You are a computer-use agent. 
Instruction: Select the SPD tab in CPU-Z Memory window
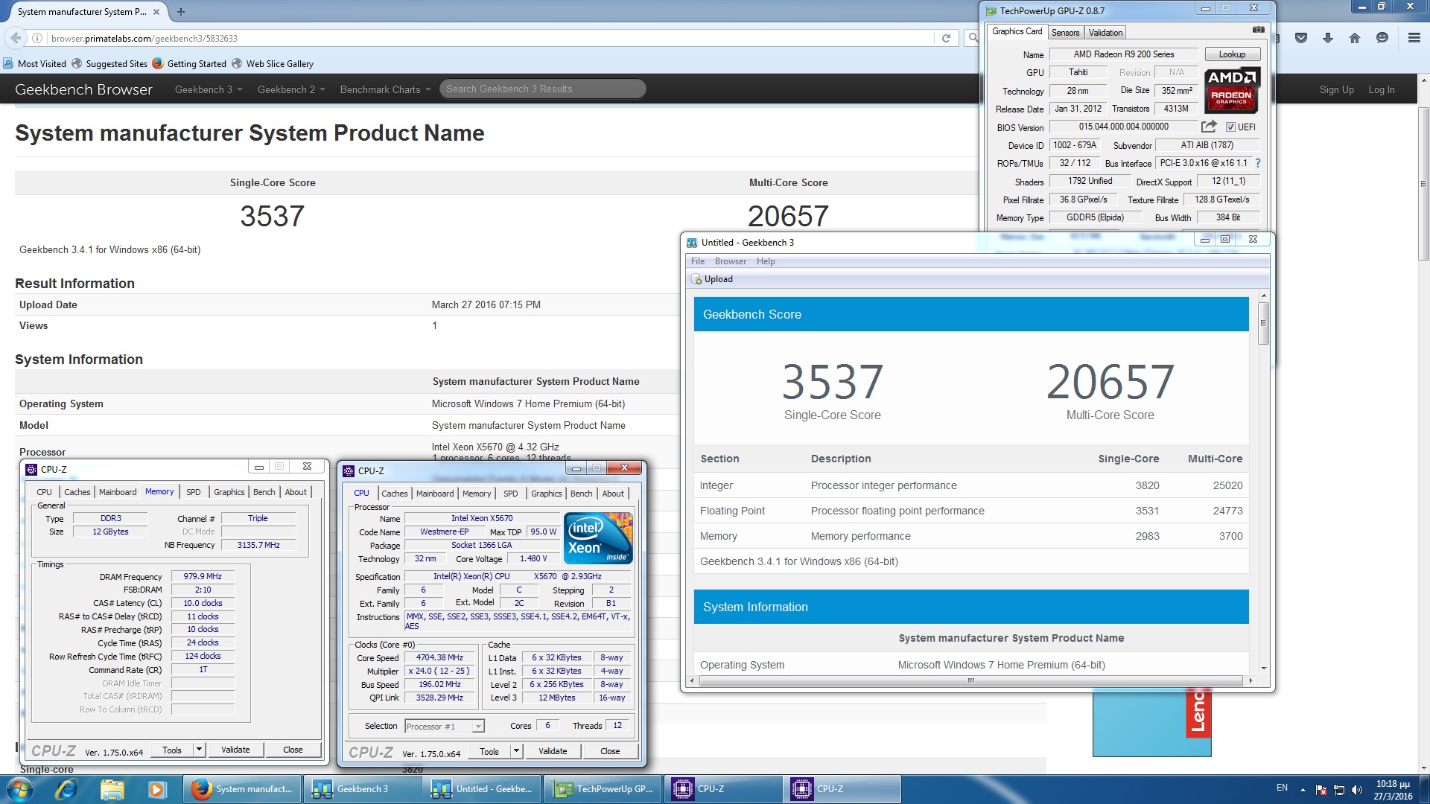pos(193,492)
